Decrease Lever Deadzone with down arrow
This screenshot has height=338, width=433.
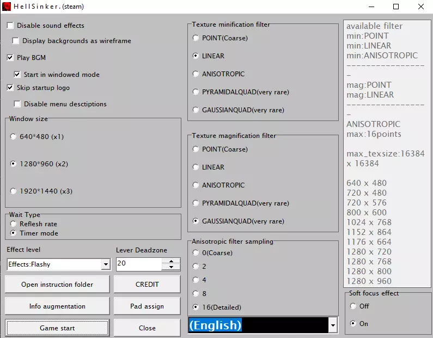(x=171, y=267)
